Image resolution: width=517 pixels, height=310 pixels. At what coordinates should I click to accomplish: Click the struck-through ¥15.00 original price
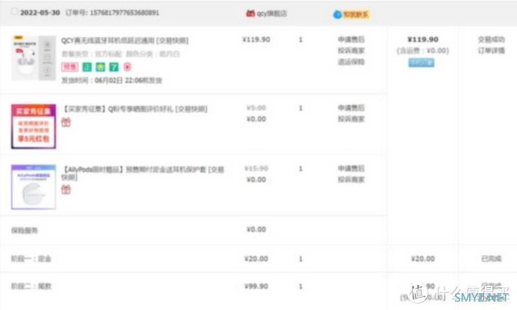pos(256,169)
